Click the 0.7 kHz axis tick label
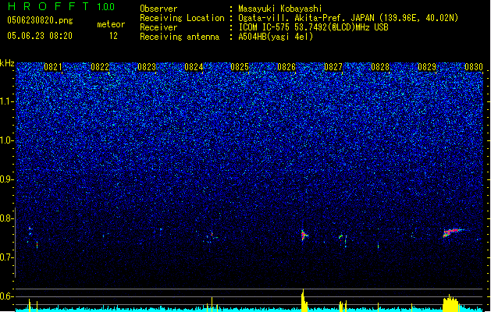This screenshot has width=491, height=312. click(x=7, y=257)
